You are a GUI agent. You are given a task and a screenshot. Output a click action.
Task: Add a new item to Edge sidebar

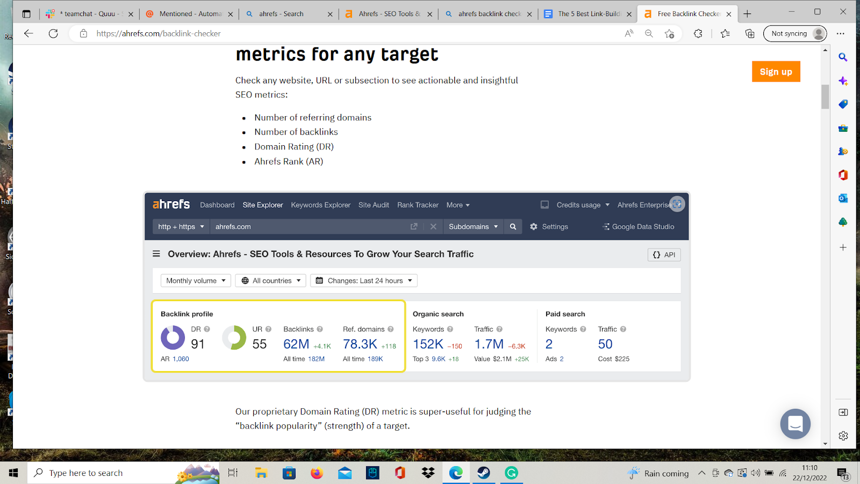tap(843, 247)
